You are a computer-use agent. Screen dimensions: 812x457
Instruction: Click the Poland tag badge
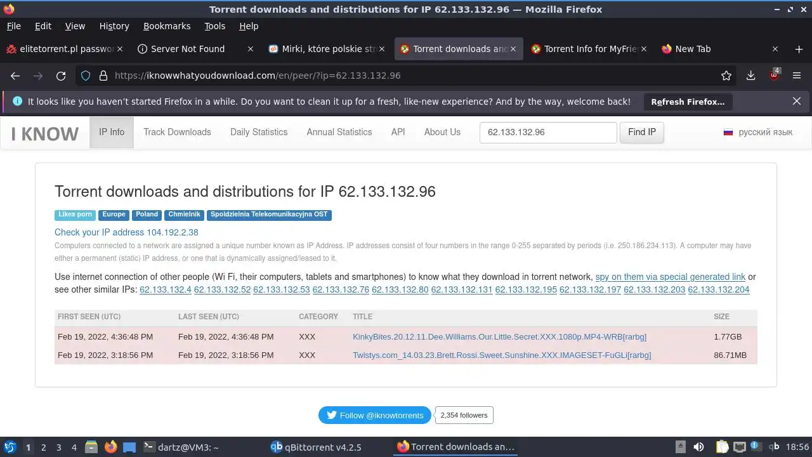click(147, 215)
